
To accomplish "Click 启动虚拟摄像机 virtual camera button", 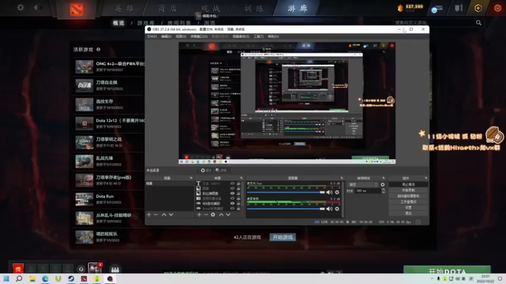I will point(408,196).
